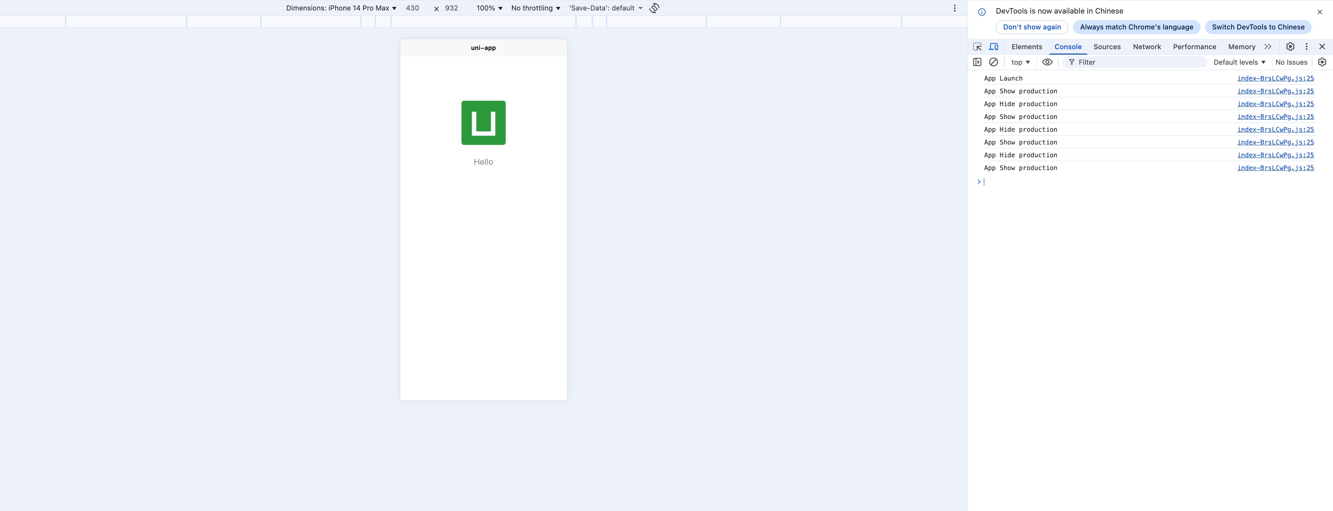Open the Dimensions iPhone 14 Pro Max dropdown
1333x511 pixels.
(341, 8)
